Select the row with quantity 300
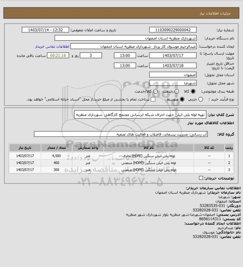The image size is (243, 267). pyautogui.click(x=121, y=170)
